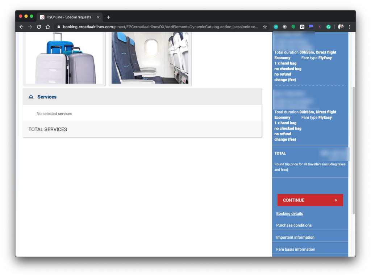Select the airplane seat image tile
This screenshot has width=371, height=277.
point(150,59)
